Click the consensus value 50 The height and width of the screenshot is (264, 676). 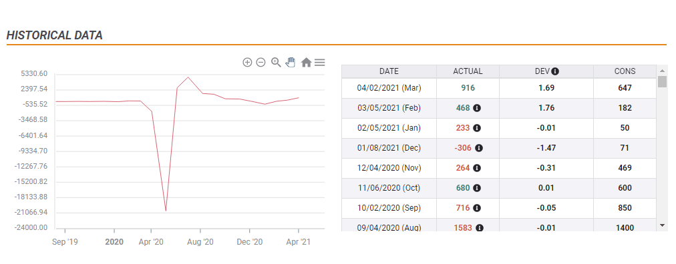(625, 128)
